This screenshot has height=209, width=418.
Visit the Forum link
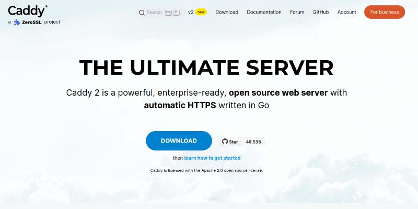tap(297, 12)
